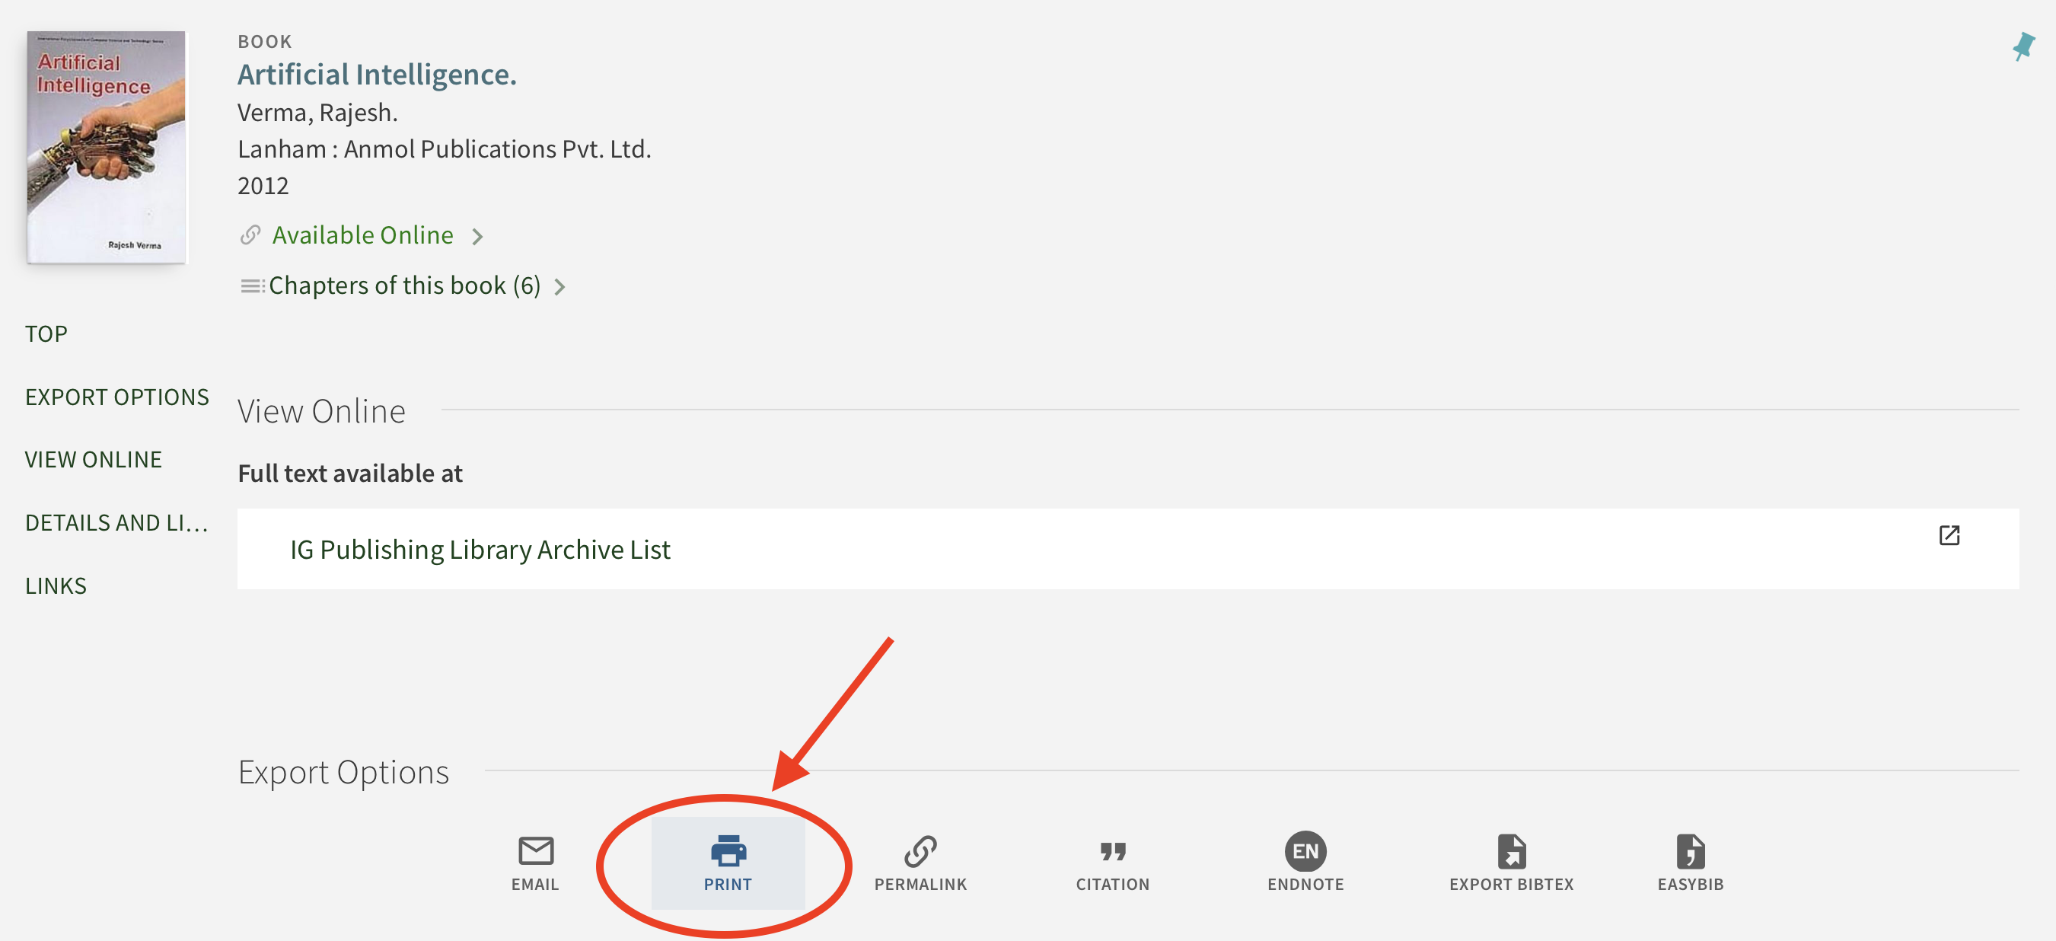Click link icon beside Available Online
Viewport: 2056px width, 941px height.
(x=250, y=235)
